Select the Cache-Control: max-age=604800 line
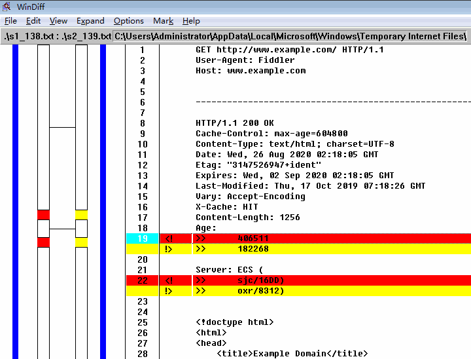The height and width of the screenshot is (359, 471). click(271, 134)
